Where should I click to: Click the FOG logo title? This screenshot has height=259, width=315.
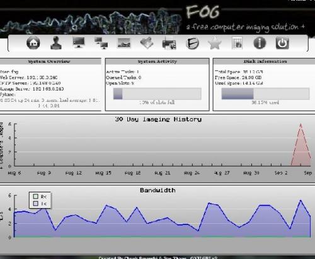[203, 12]
